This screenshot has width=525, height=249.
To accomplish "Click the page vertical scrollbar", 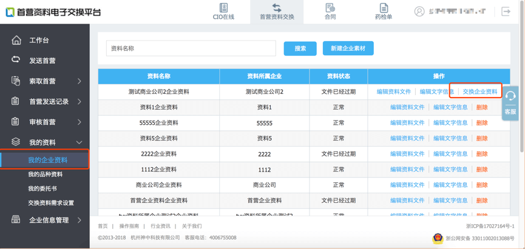I will point(522,77).
